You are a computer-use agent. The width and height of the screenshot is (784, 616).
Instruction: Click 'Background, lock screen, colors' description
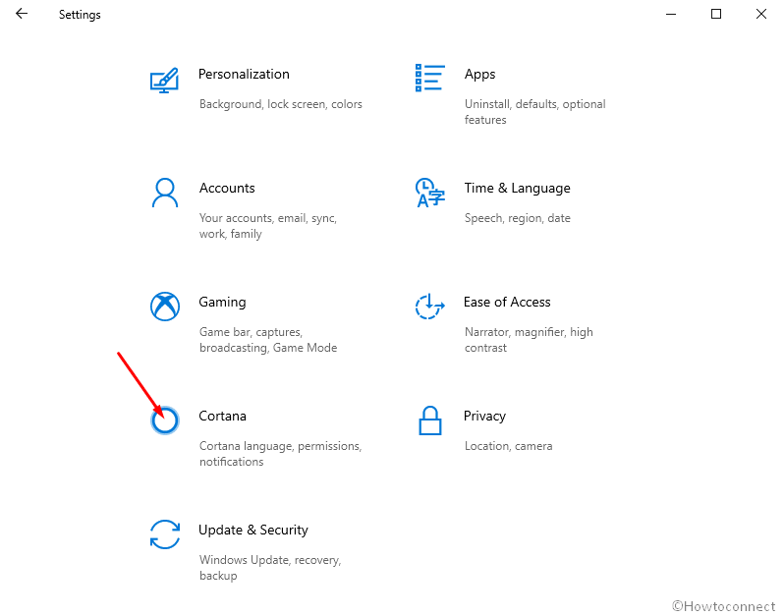pos(281,104)
